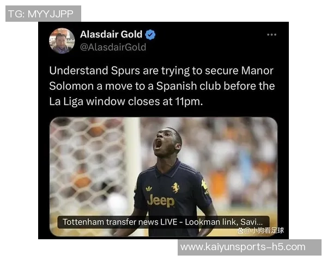The width and height of the screenshot is (327, 261).
Task: Click the words La Liga in the tweet
Action: (66, 102)
